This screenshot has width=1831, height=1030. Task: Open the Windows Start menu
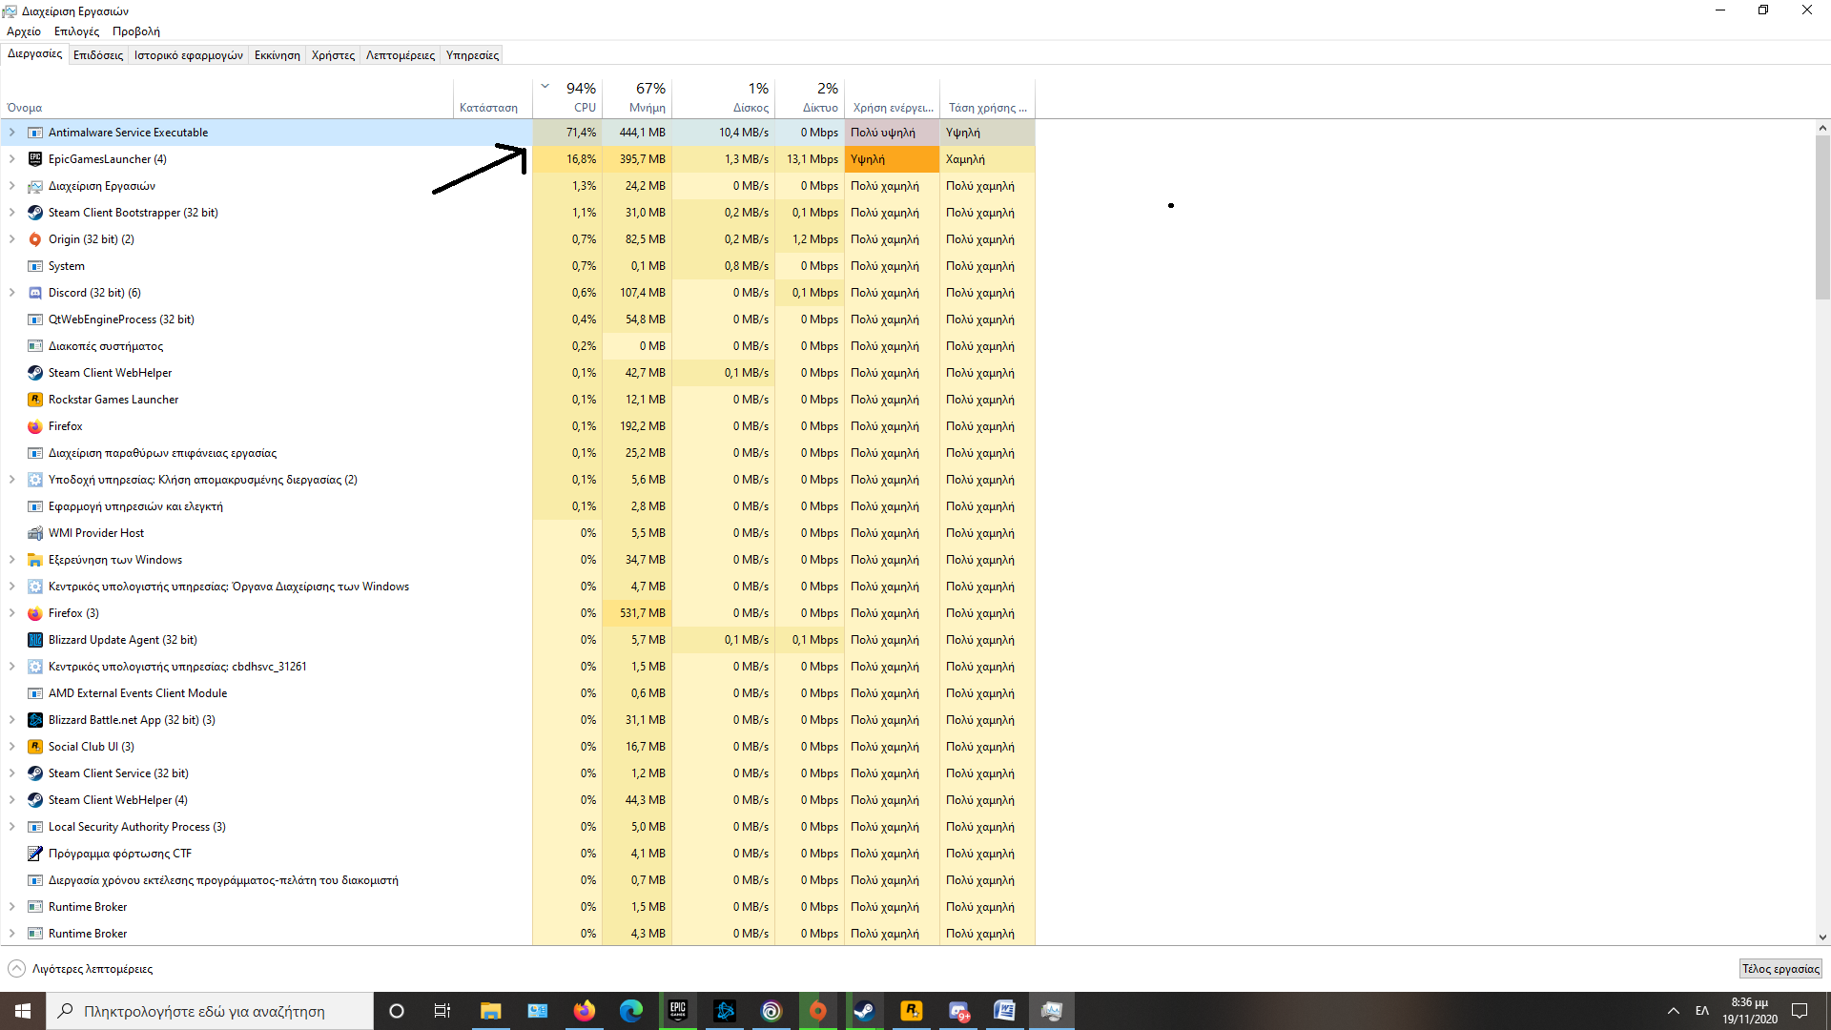click(23, 1011)
